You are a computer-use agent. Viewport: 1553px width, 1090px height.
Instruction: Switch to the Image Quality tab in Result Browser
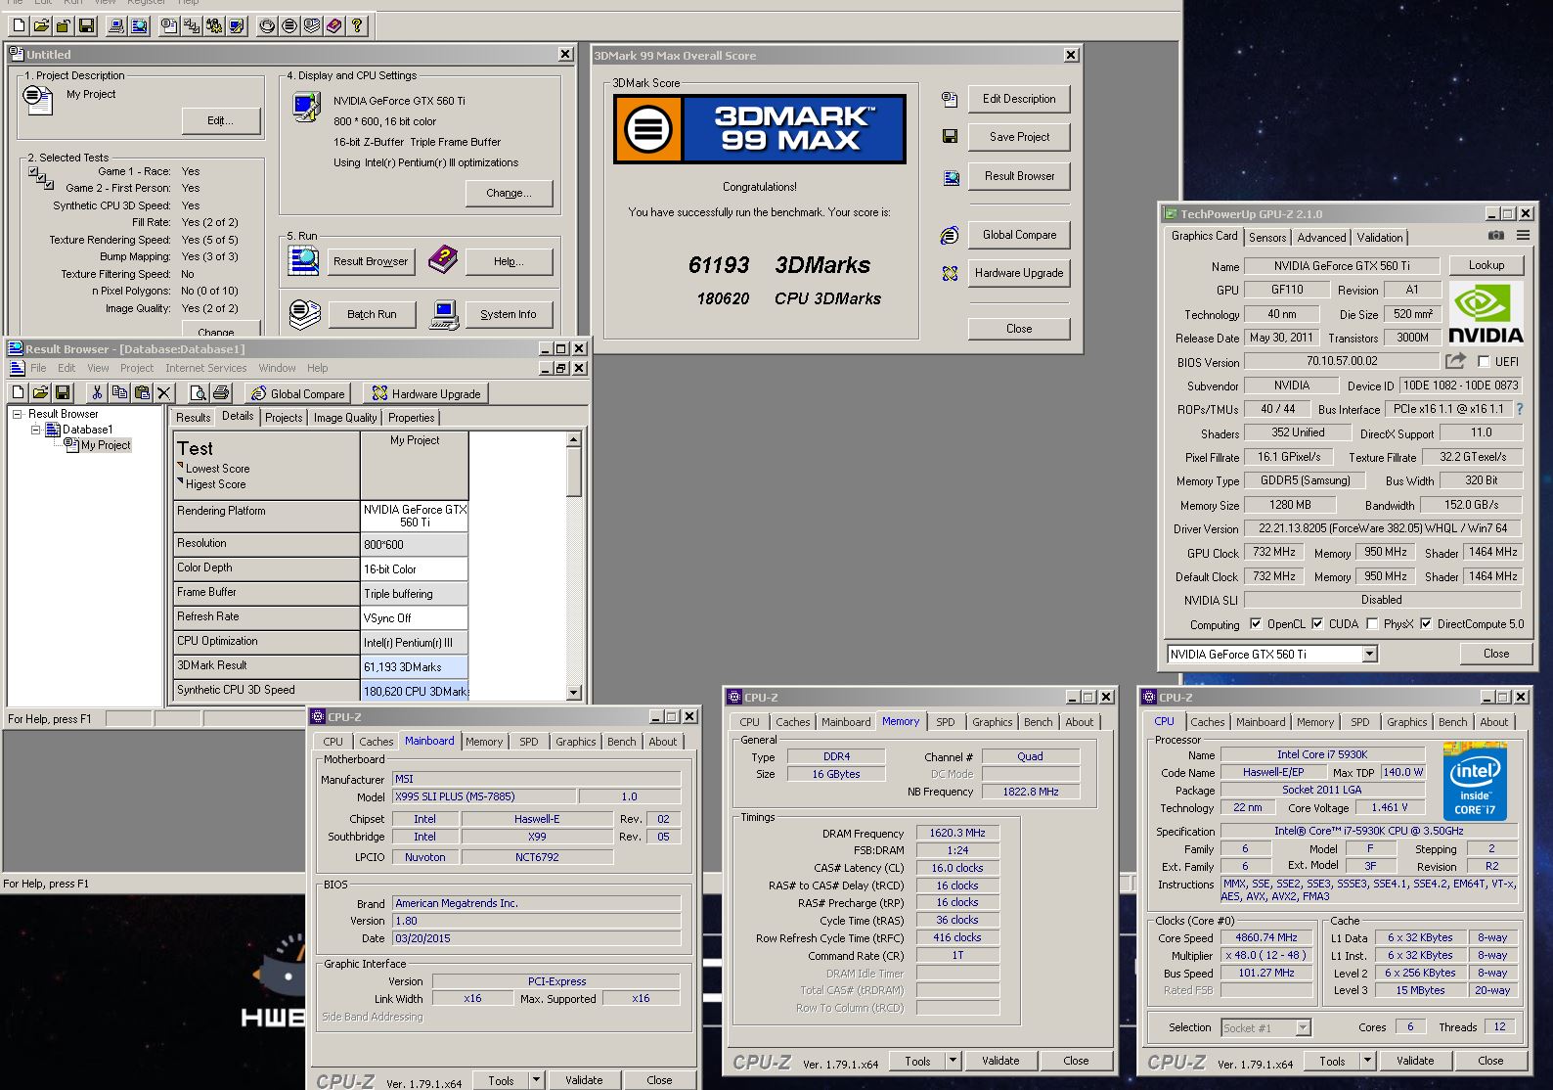[344, 418]
